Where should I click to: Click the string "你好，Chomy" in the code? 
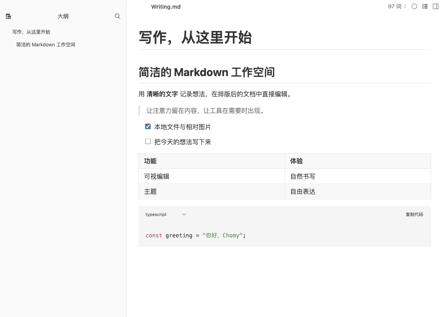(222, 235)
